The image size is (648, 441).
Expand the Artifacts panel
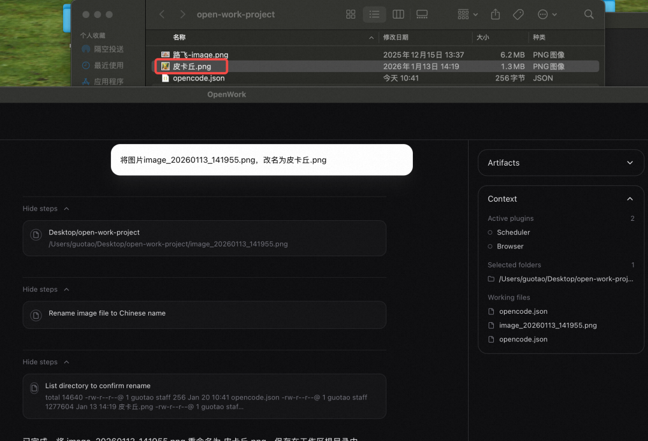click(629, 163)
